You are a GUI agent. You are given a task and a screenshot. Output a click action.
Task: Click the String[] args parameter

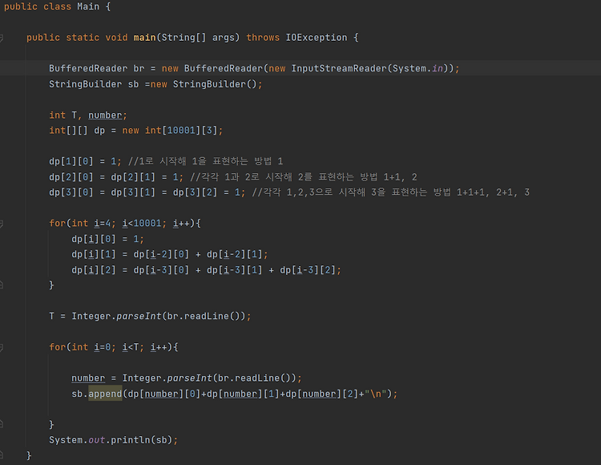click(x=198, y=38)
